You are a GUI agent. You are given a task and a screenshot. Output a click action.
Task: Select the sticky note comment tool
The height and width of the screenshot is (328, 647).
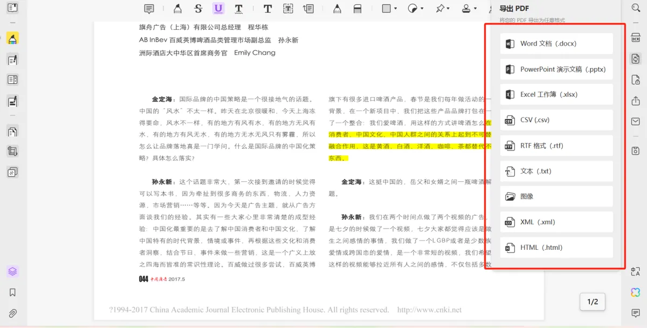[149, 9]
